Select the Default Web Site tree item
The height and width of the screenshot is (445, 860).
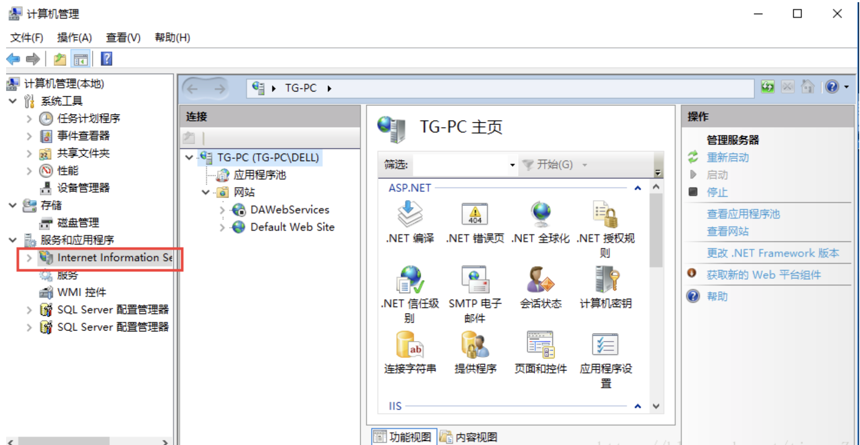coord(292,227)
